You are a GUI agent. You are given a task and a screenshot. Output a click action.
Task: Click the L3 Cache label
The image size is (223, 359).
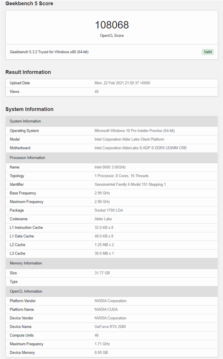pos(17,253)
